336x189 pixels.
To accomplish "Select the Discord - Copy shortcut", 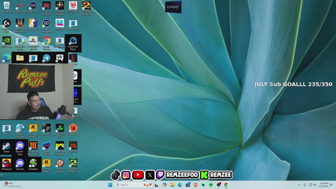I will (x=20, y=148).
